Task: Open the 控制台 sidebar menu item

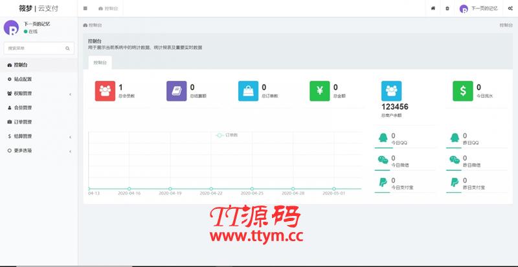Action: (39, 65)
